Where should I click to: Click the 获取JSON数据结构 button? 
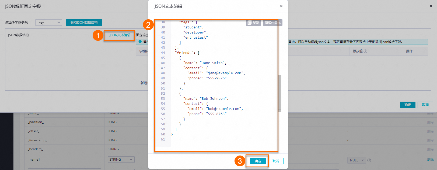coord(84,23)
